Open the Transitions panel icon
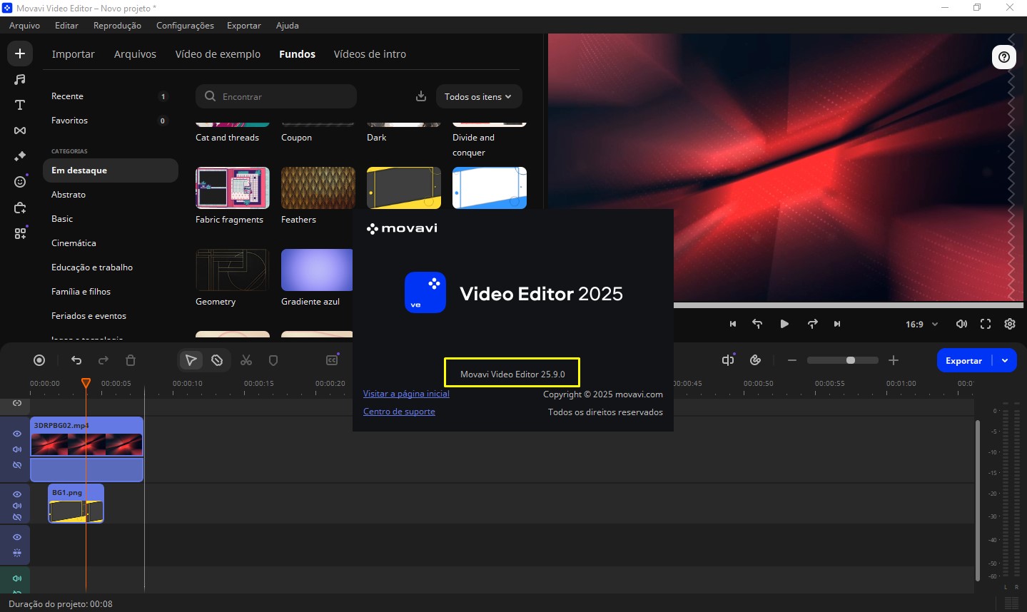The height and width of the screenshot is (612, 1027). pos(19,131)
